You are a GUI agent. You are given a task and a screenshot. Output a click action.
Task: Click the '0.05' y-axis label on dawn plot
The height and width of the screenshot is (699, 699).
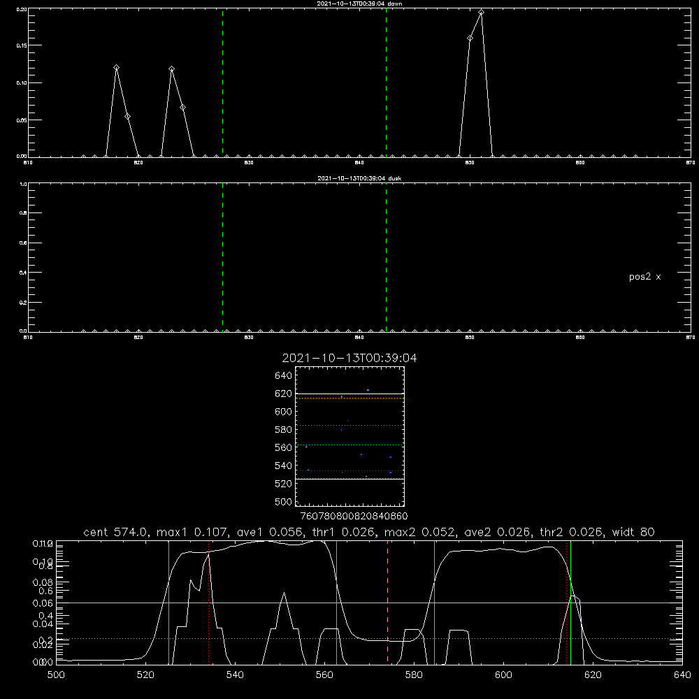pyautogui.click(x=22, y=120)
